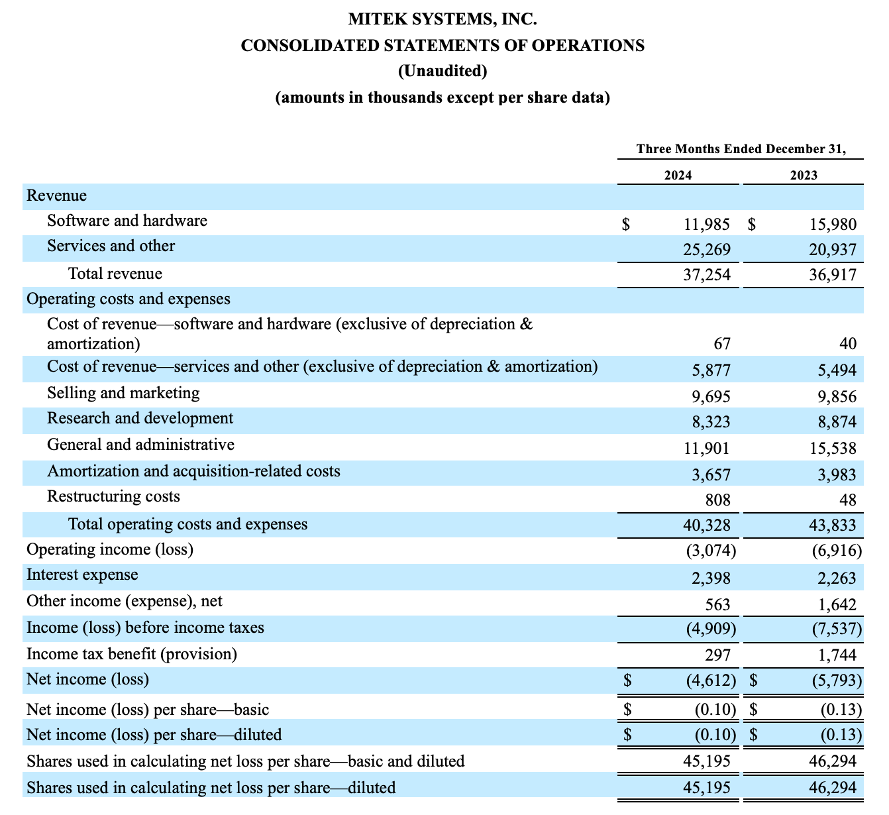Click the Total operating costs and expenses label
This screenshot has height=815, width=889.
click(x=188, y=524)
